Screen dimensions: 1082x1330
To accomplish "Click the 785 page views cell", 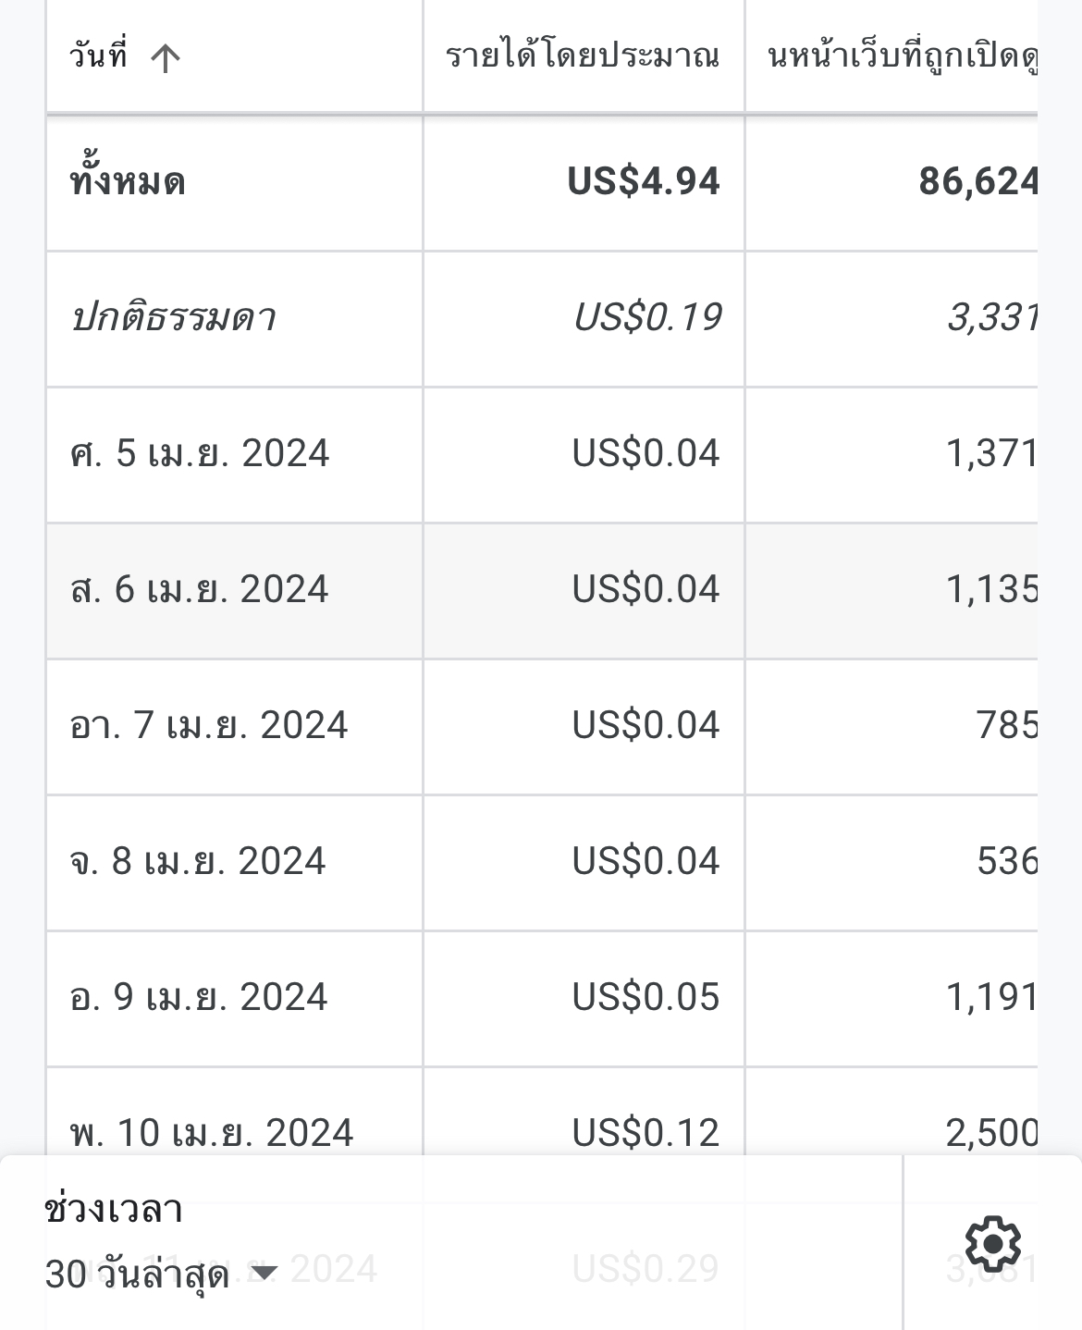I will coord(1007,725).
